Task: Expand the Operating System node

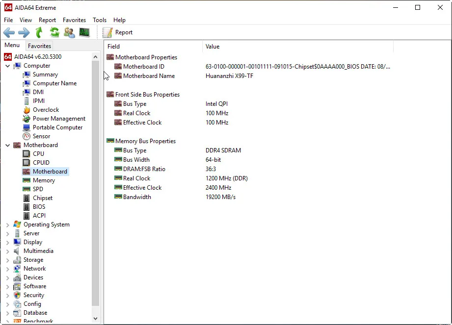Action: pyautogui.click(x=8, y=225)
